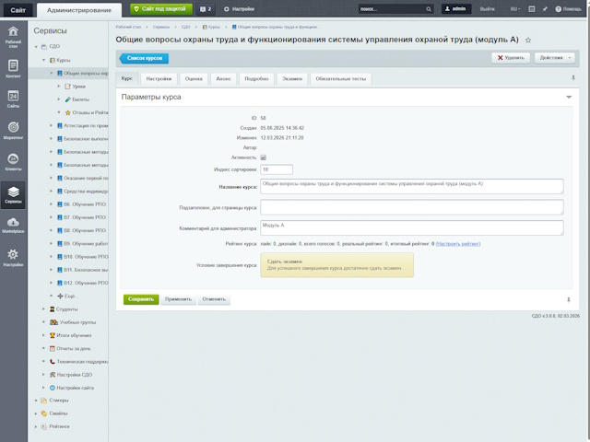Open Учебные группы in the services tree
The height and width of the screenshot is (442, 590).
[73, 322]
